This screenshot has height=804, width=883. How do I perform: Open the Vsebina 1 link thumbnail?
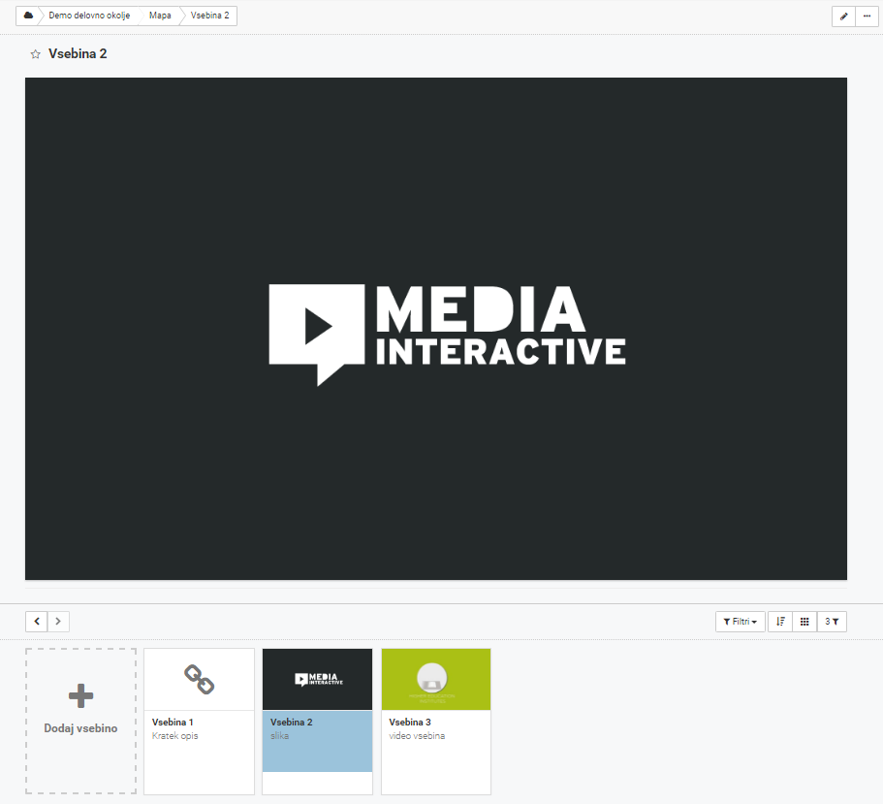click(200, 680)
